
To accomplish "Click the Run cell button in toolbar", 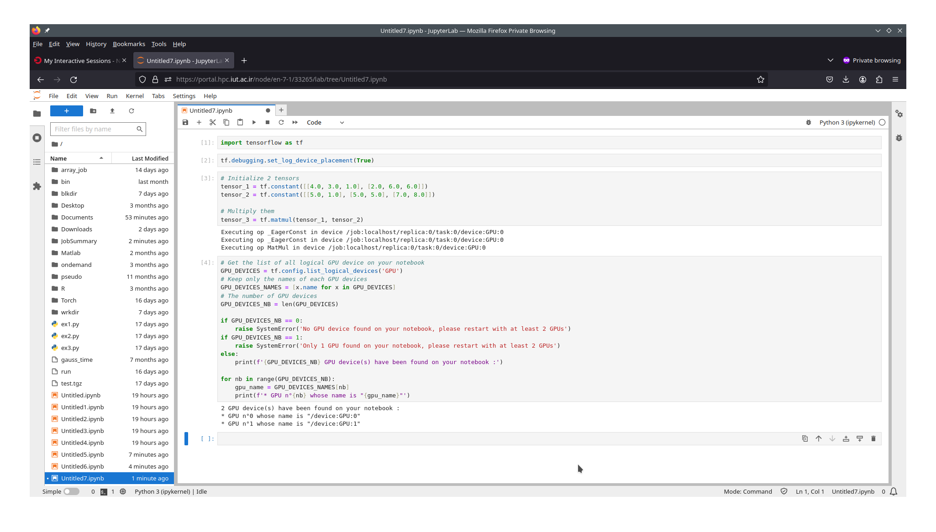I will (x=253, y=122).
